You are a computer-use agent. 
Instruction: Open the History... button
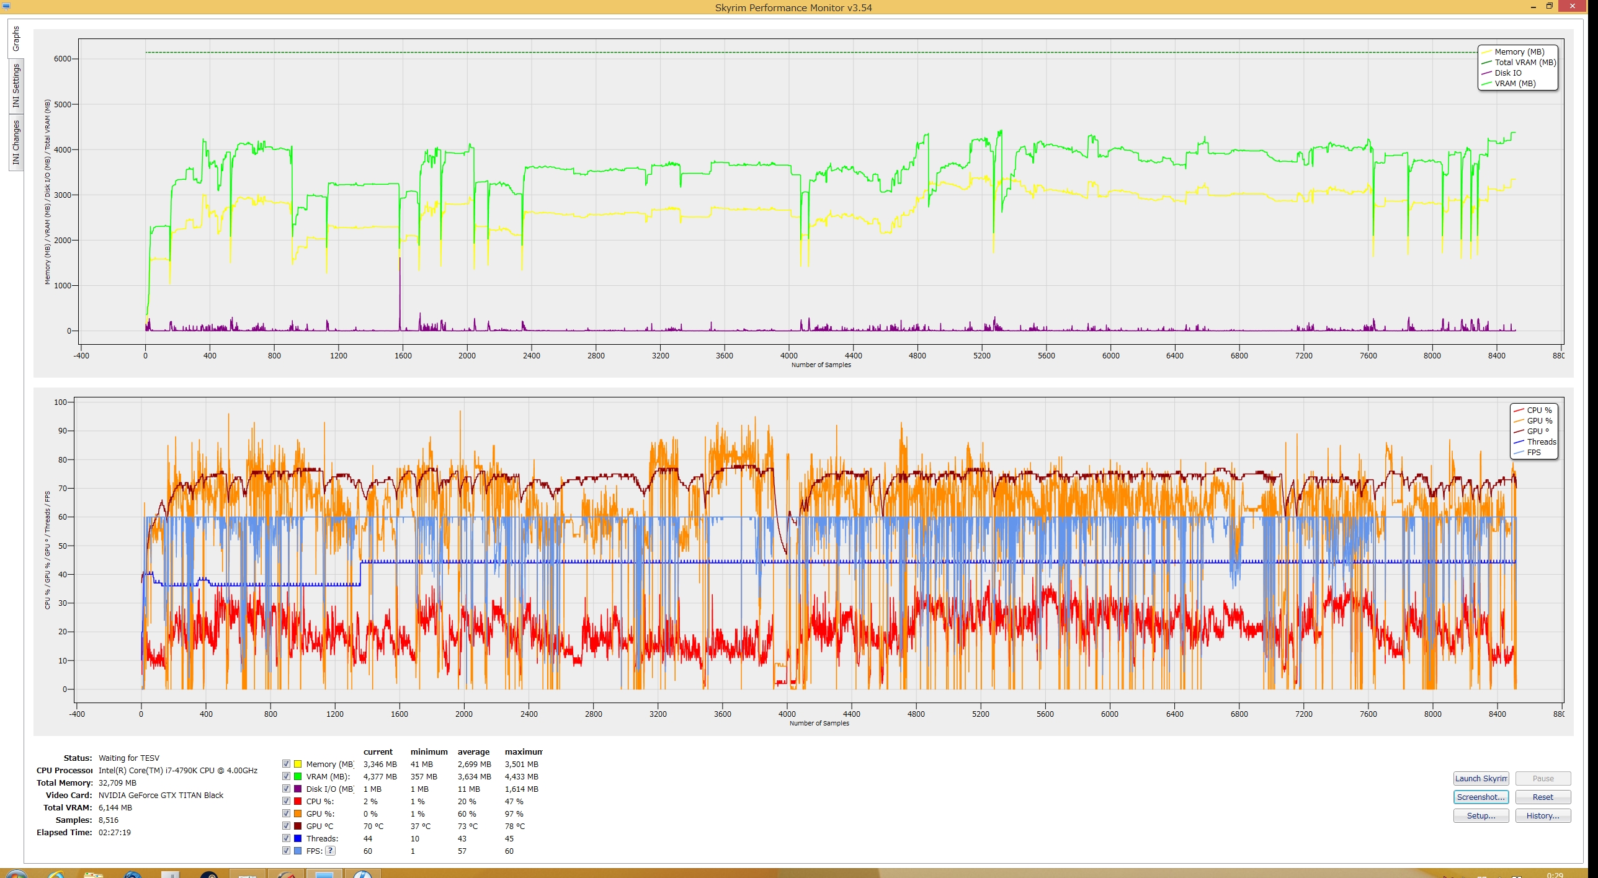[1543, 815]
